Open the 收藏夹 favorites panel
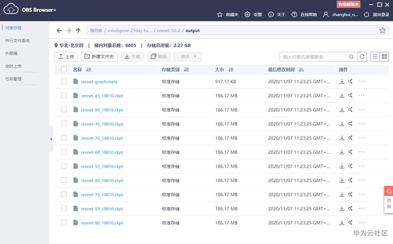Screen dimensions: 393x244 pos(228,14)
